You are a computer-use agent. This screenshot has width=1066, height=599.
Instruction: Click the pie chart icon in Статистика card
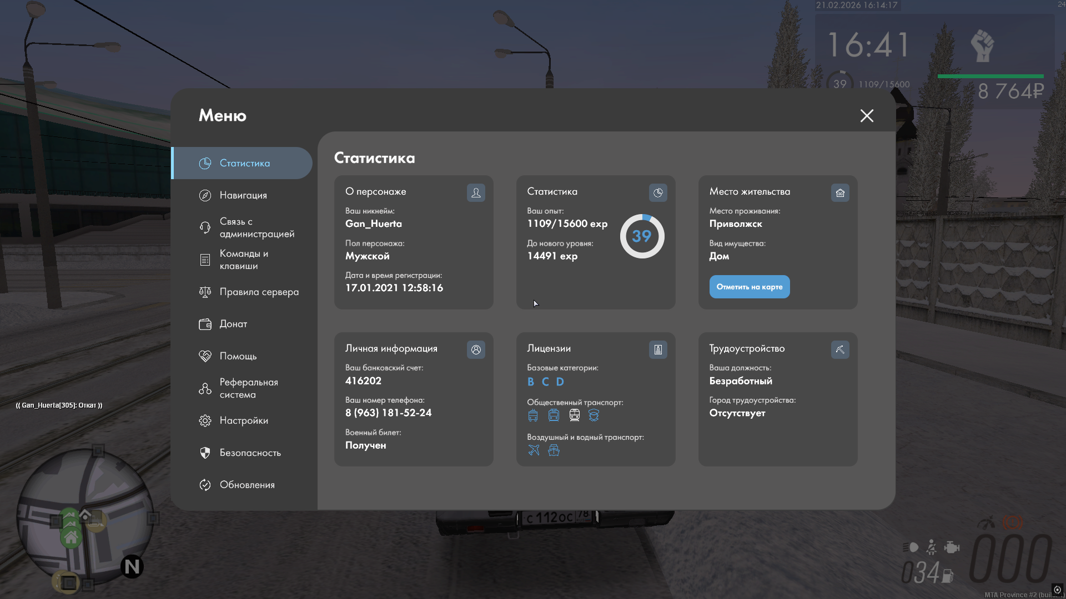coord(658,192)
